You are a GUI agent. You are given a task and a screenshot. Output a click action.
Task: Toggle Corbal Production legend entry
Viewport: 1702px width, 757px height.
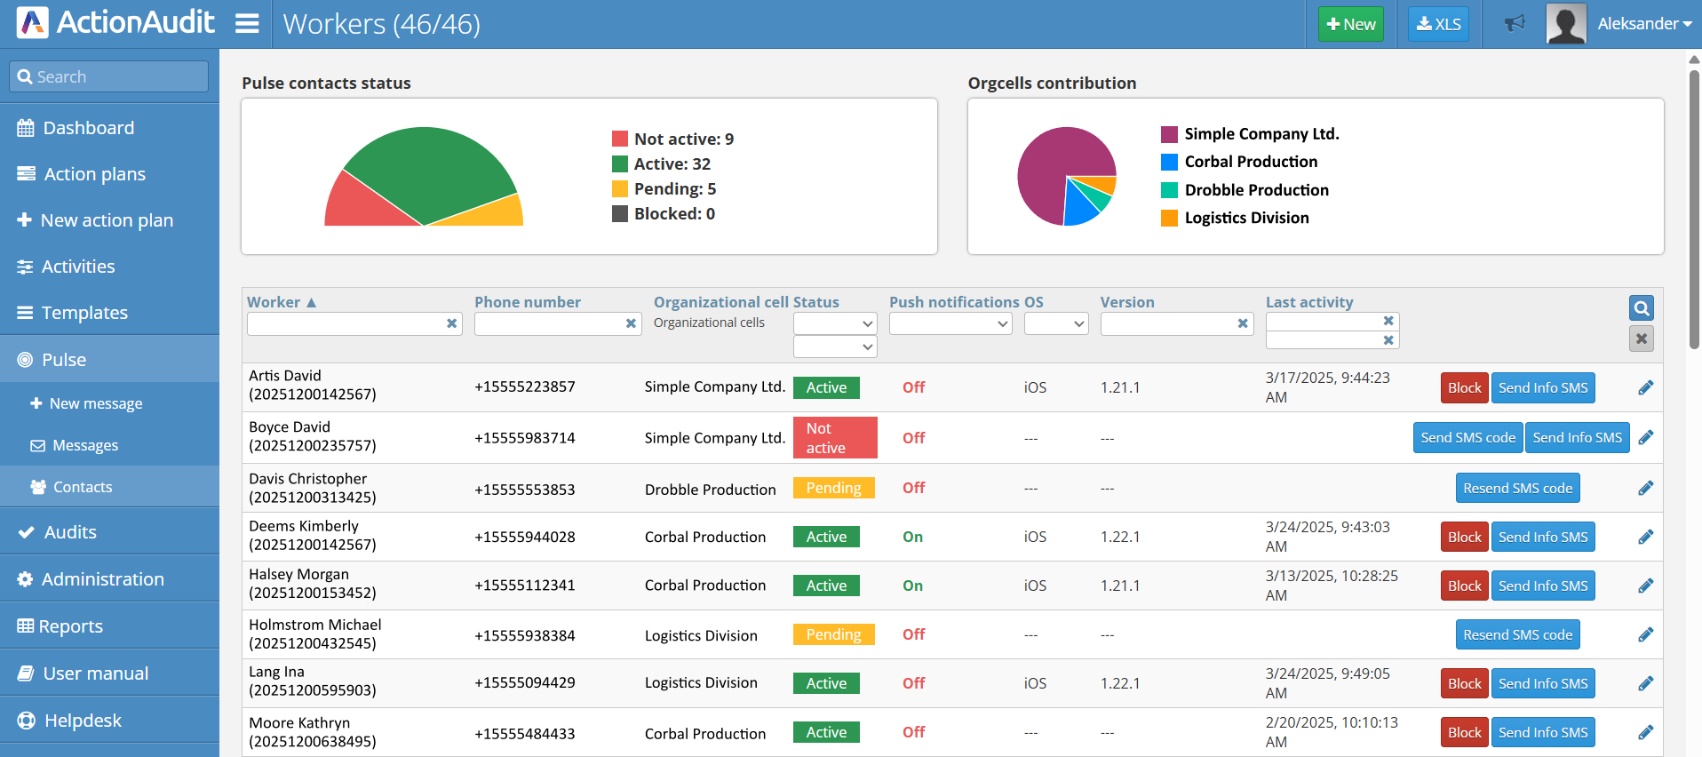click(1250, 162)
